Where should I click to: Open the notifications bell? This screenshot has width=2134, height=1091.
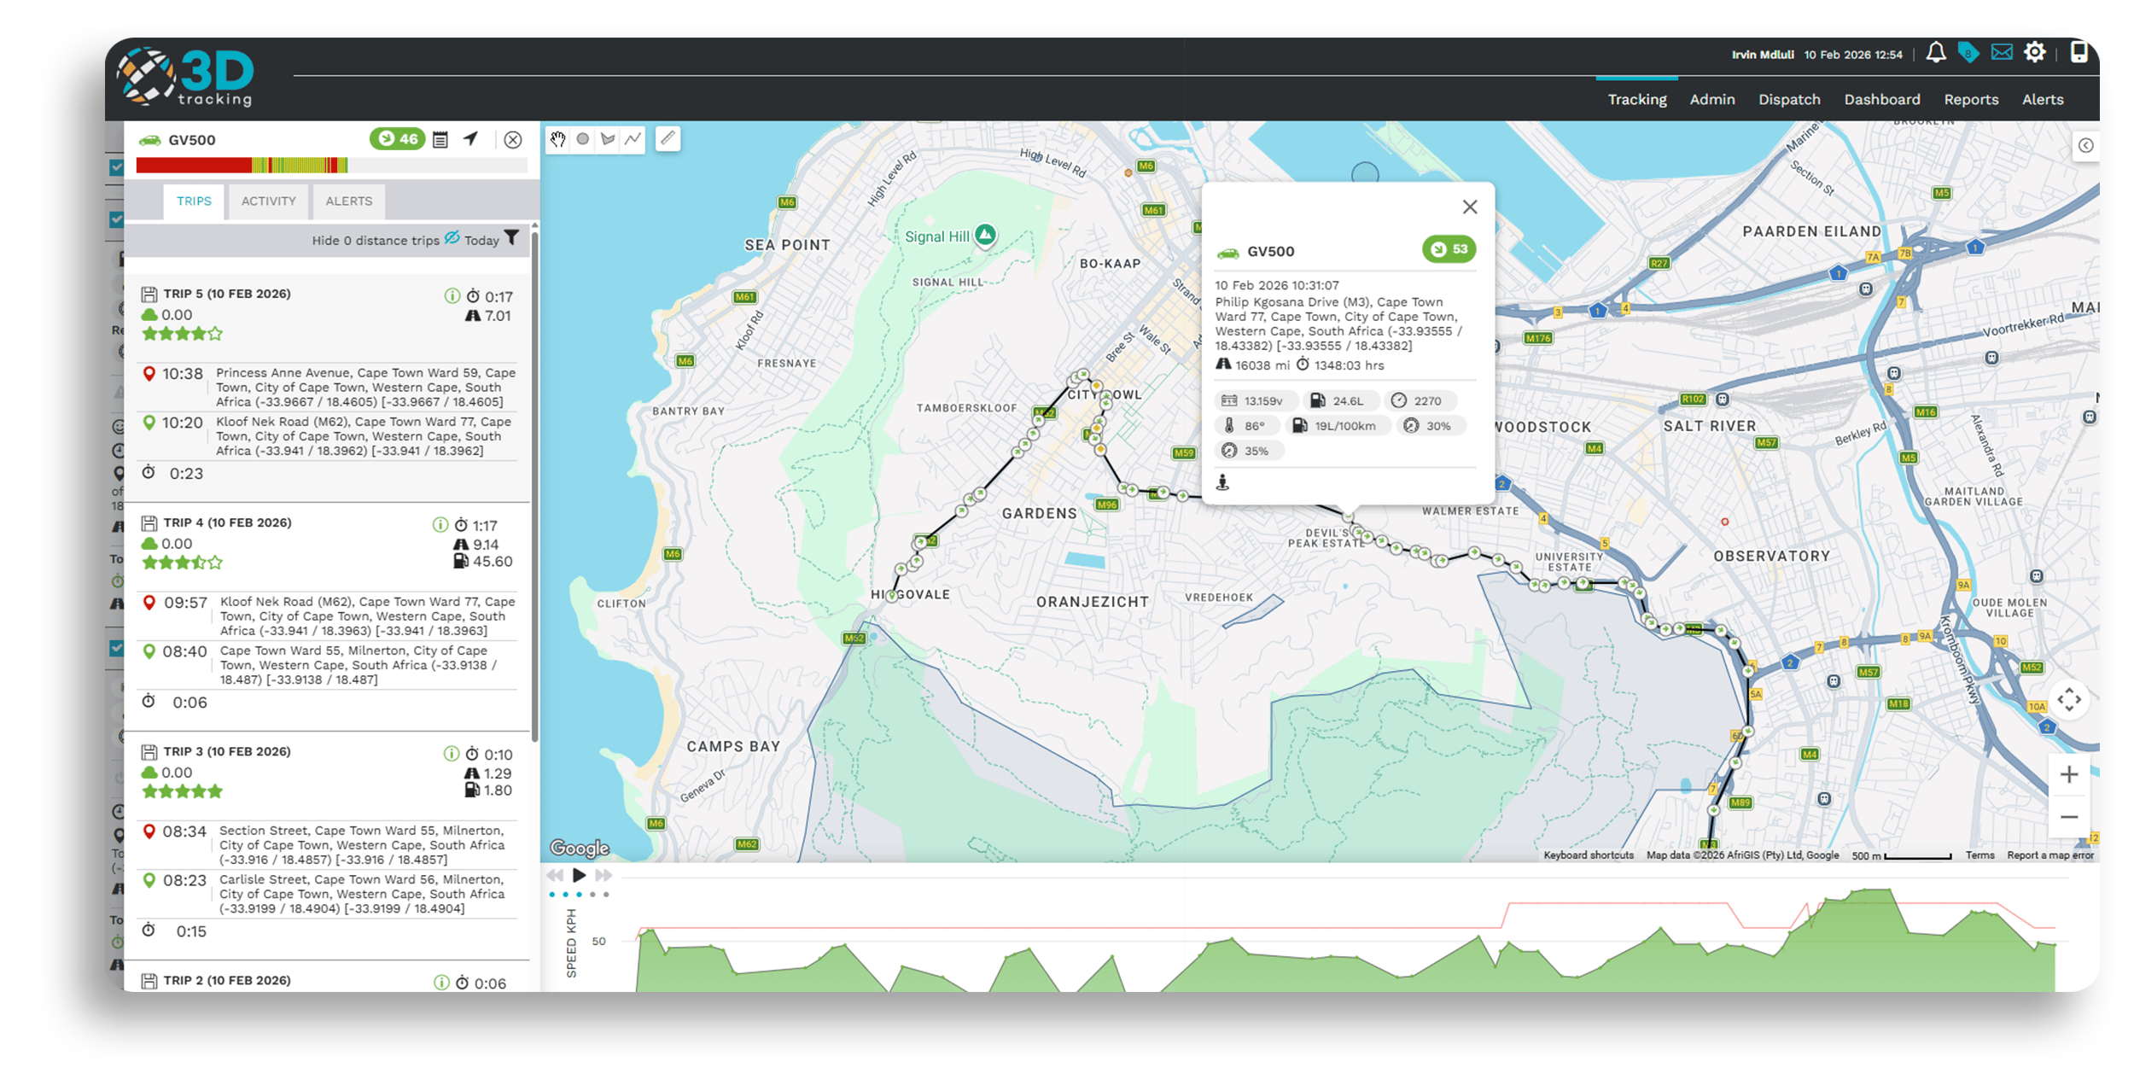pos(1936,53)
